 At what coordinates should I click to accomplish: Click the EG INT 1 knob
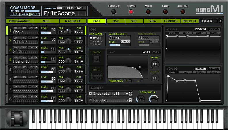(x=155, y=64)
